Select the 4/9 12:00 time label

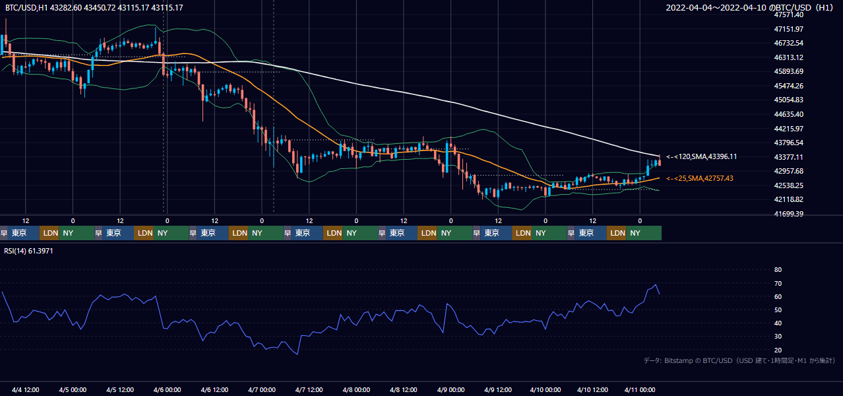498,389
